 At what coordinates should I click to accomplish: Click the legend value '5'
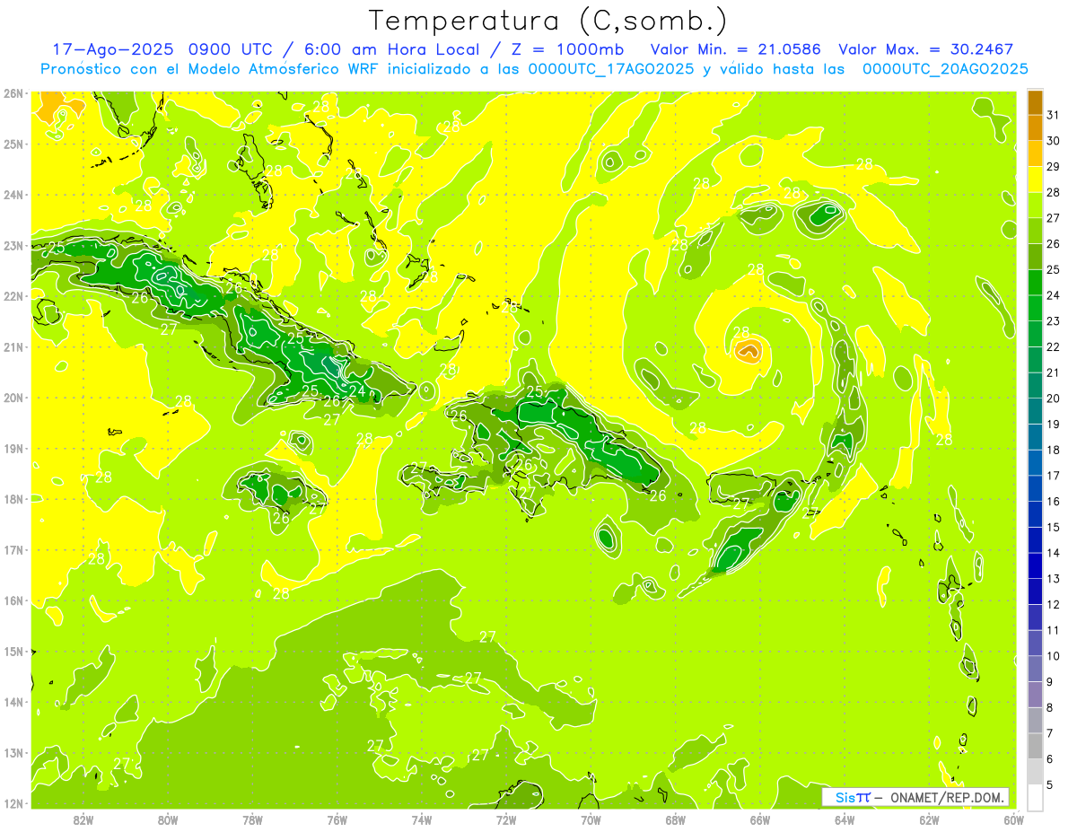point(1050,784)
